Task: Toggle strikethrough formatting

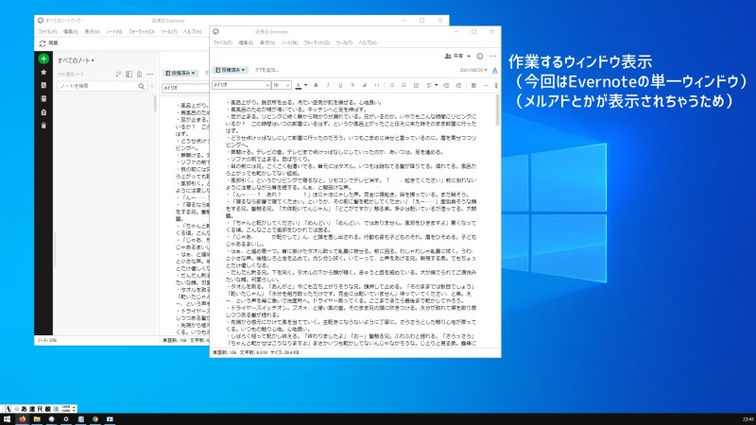Action: (352, 85)
